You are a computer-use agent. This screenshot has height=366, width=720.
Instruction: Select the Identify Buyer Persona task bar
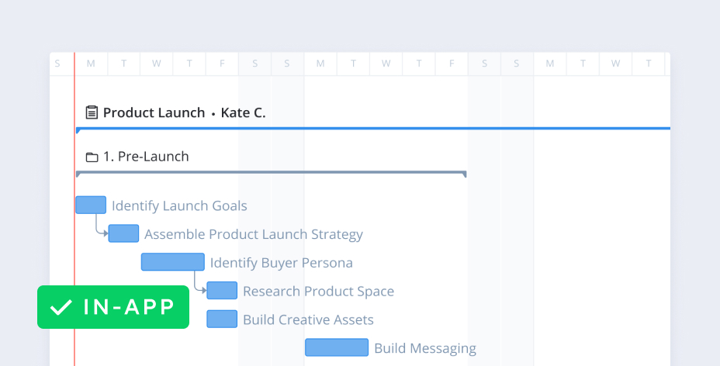tap(172, 262)
